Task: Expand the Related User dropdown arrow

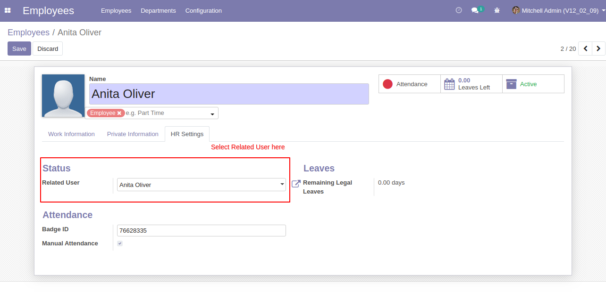Action: click(x=282, y=185)
